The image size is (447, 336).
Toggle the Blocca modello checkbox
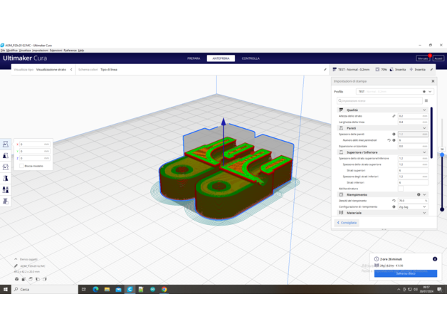21,166
